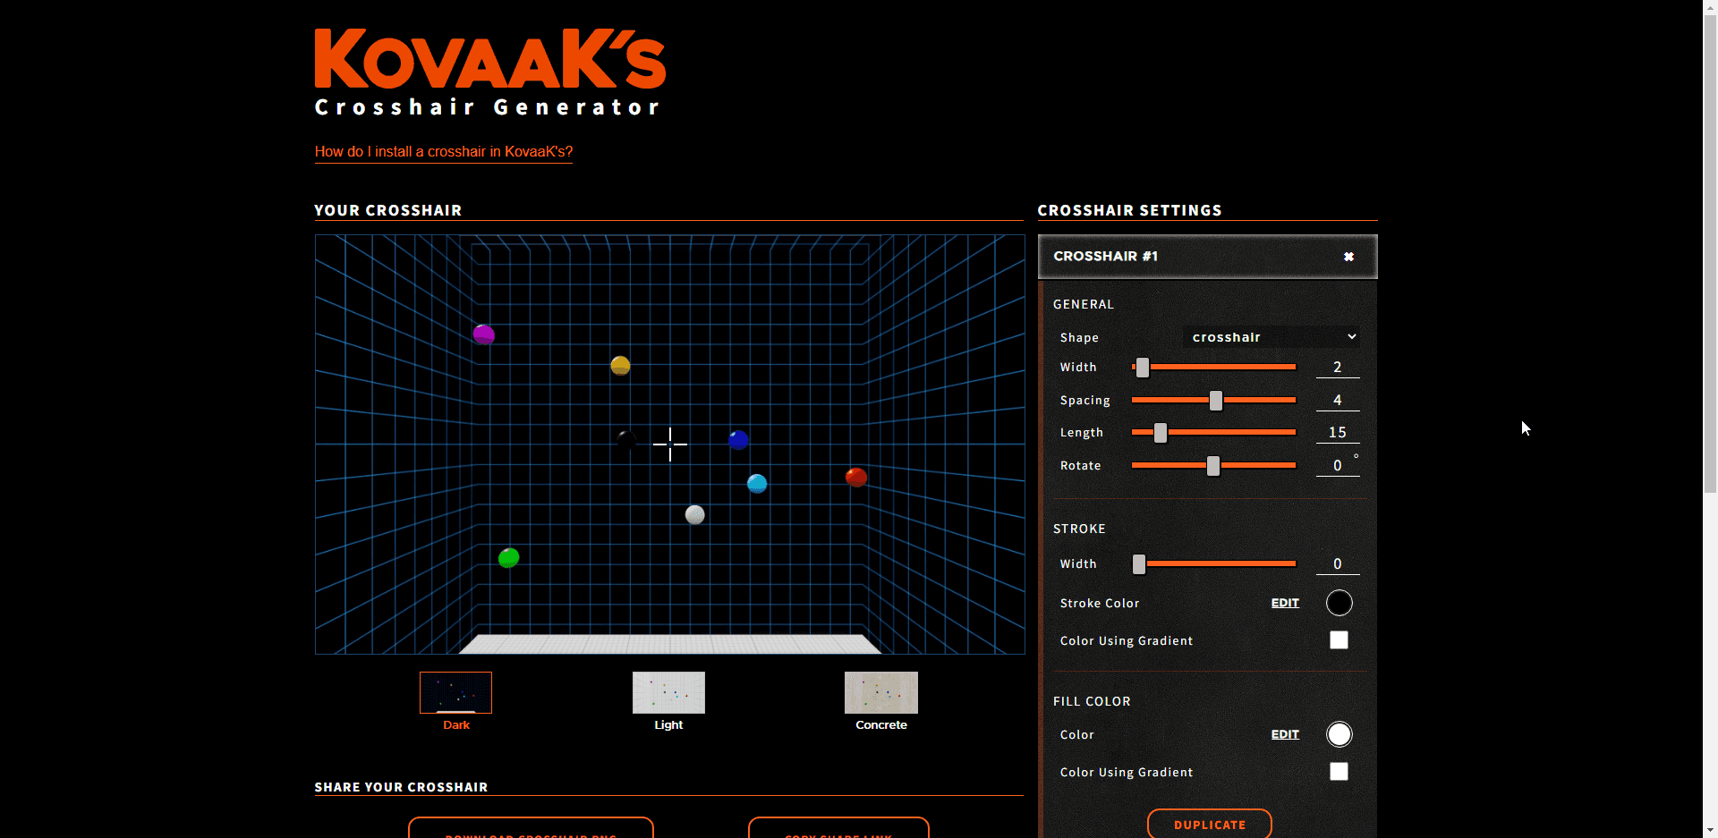This screenshot has width=1718, height=838.
Task: Open the Shape dropdown showing crosshair
Action: [x=1272, y=337]
